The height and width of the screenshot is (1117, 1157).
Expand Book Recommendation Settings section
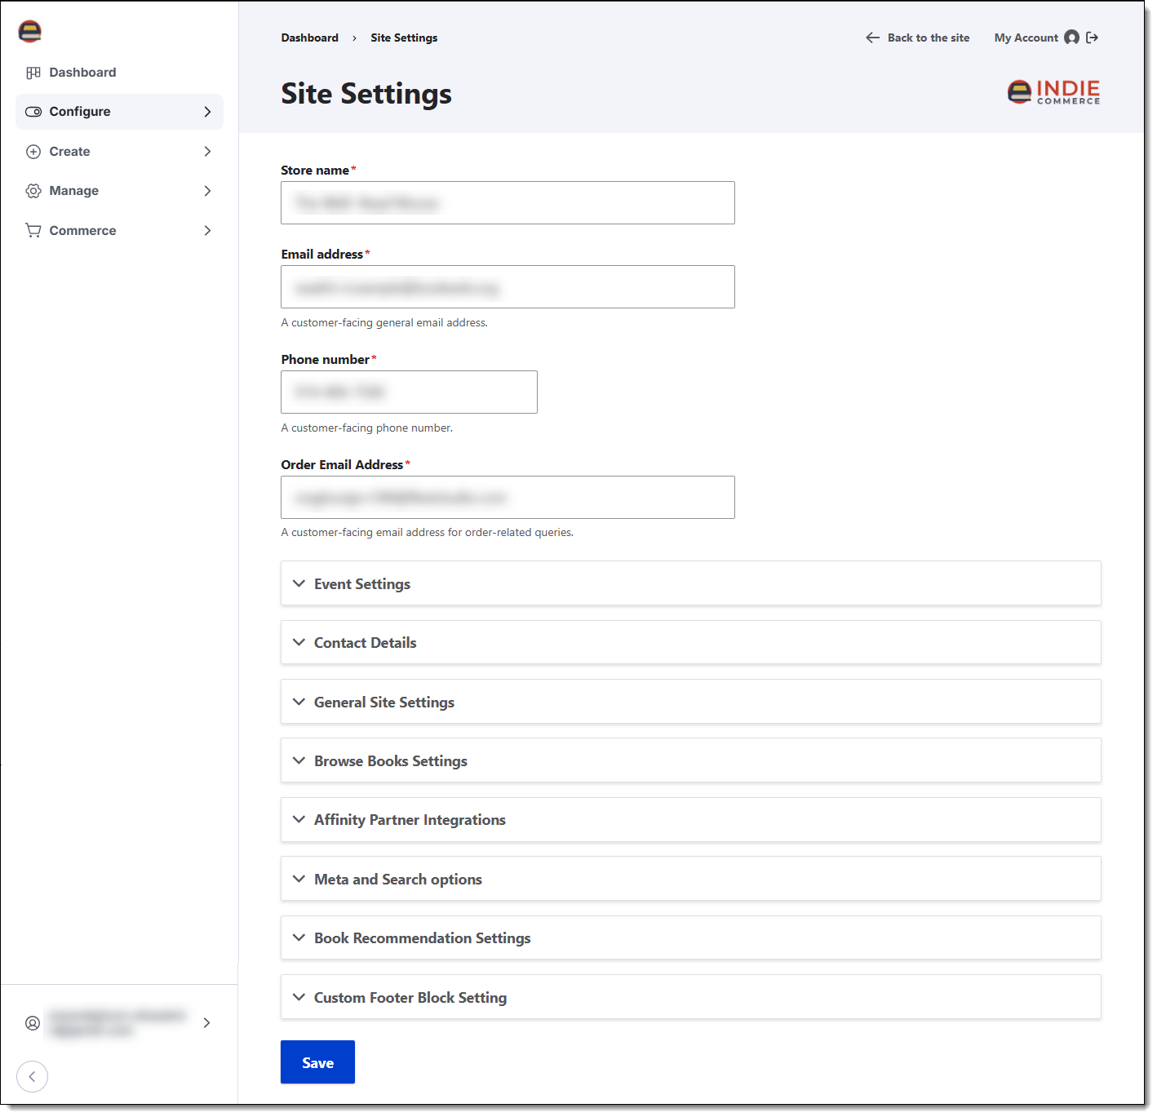click(x=690, y=938)
